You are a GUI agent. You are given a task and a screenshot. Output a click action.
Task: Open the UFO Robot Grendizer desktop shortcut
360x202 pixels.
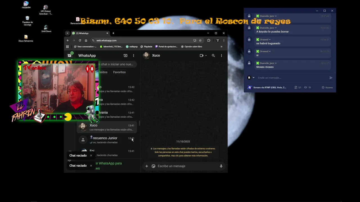coord(46,10)
